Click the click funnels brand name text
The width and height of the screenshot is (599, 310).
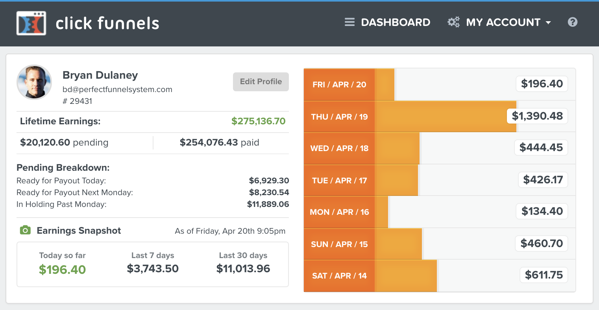pyautogui.click(x=107, y=24)
